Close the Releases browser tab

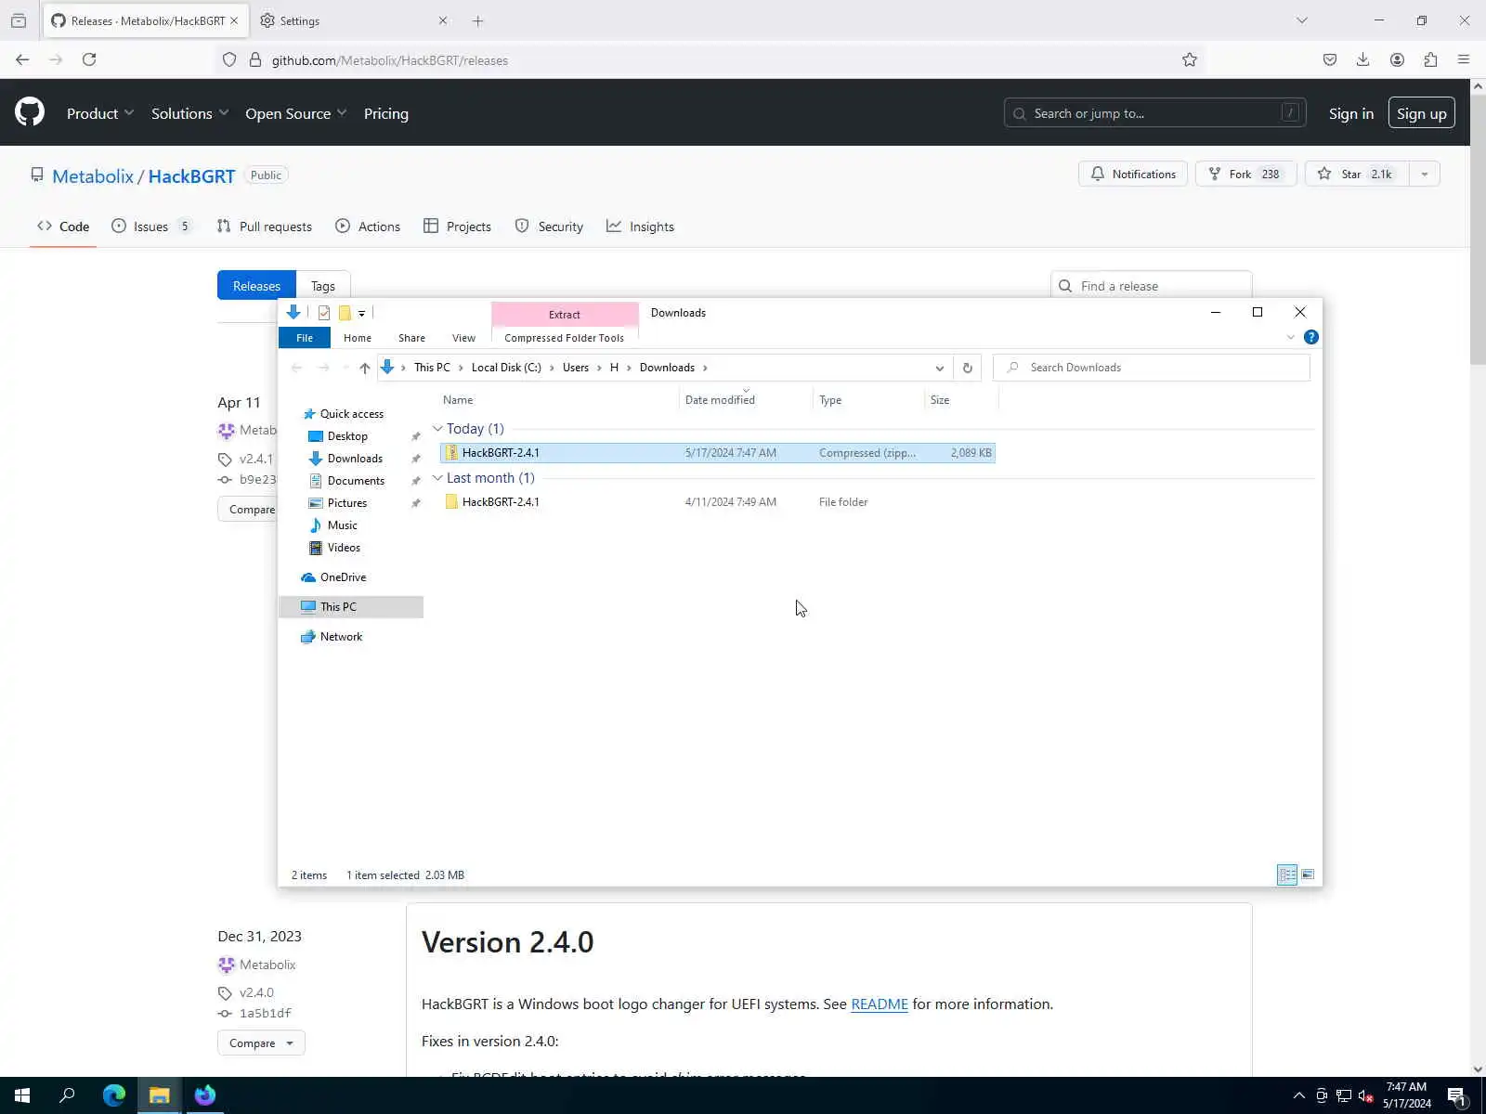coord(234,20)
